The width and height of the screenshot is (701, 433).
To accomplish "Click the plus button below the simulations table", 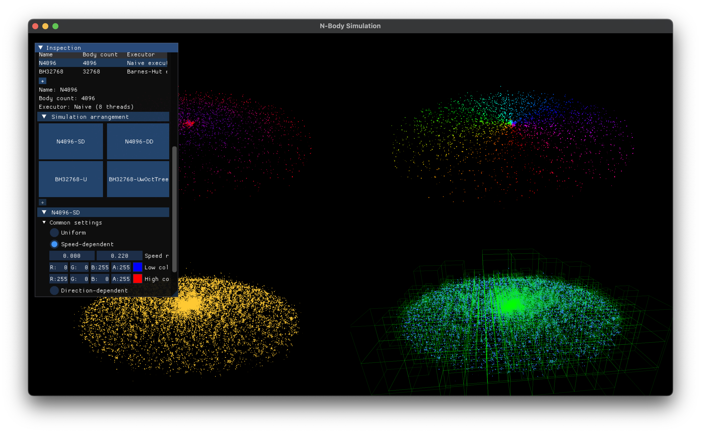I will pos(42,81).
